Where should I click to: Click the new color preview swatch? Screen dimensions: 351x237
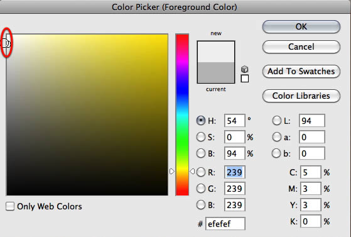click(216, 52)
